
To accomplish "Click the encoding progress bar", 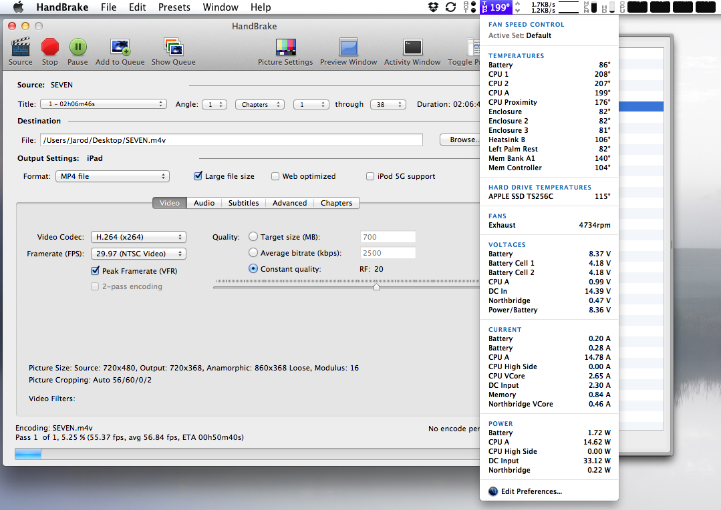I will click(x=247, y=453).
